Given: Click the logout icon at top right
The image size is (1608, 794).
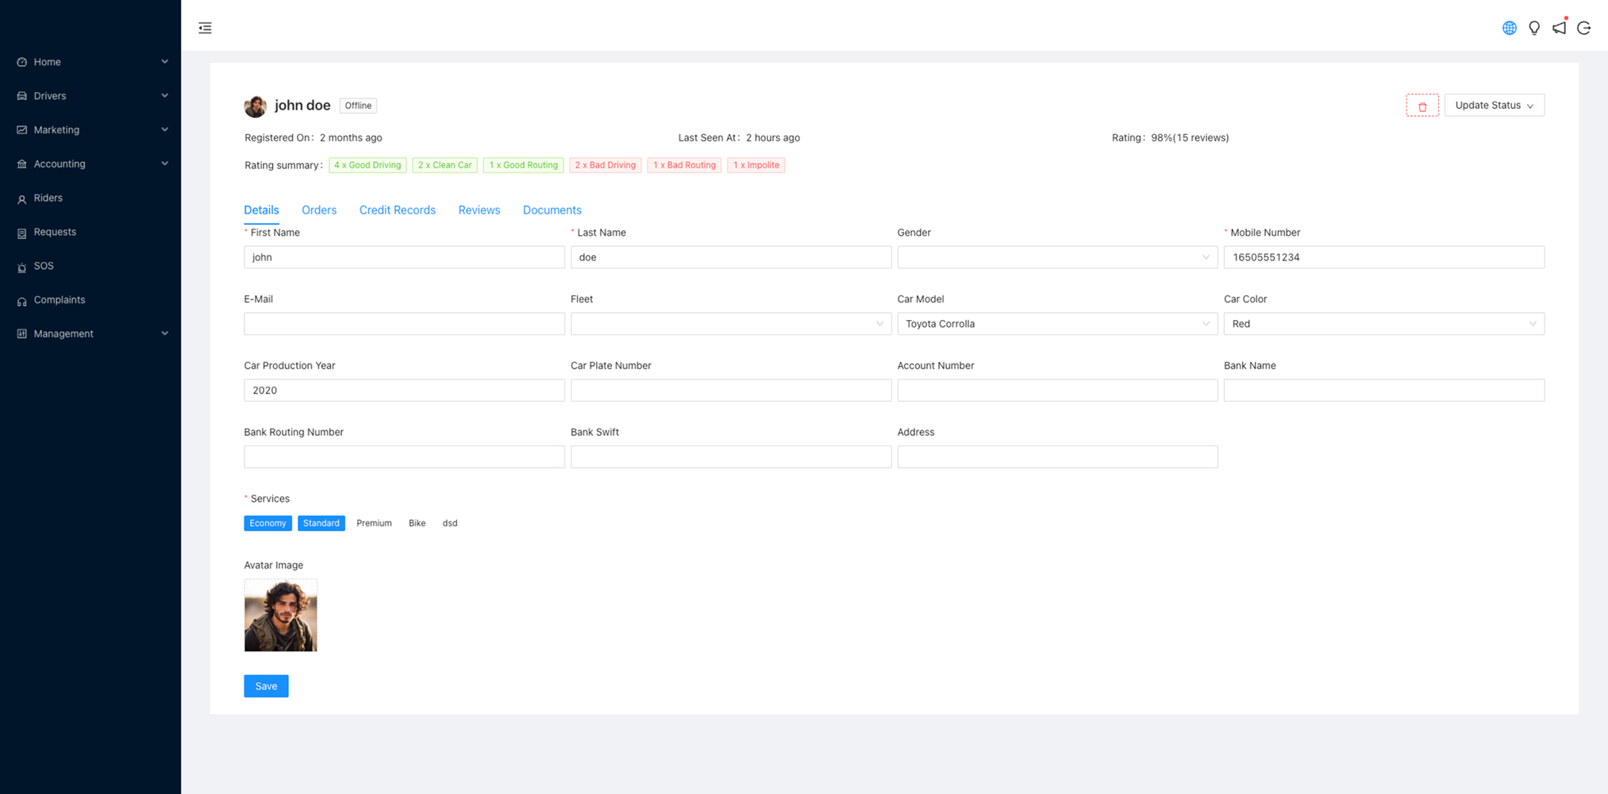Looking at the screenshot, I should (1584, 28).
